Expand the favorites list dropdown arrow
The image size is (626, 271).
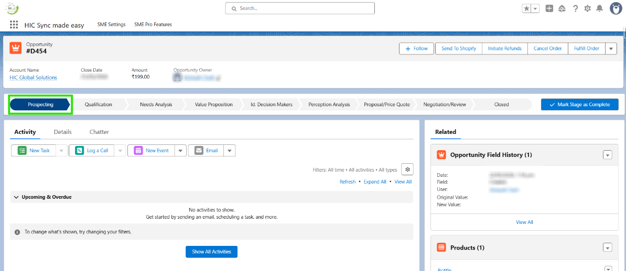(x=535, y=8)
